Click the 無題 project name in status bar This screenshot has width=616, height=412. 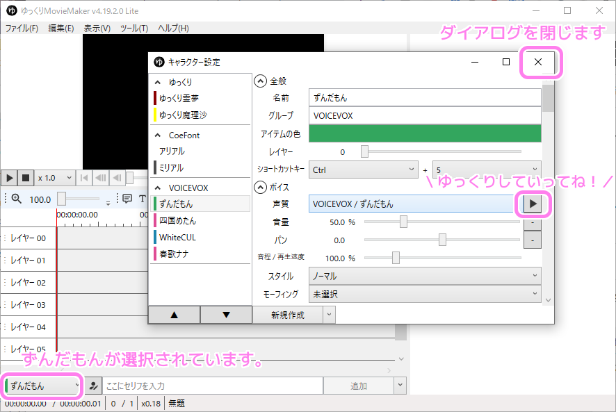pos(177,404)
